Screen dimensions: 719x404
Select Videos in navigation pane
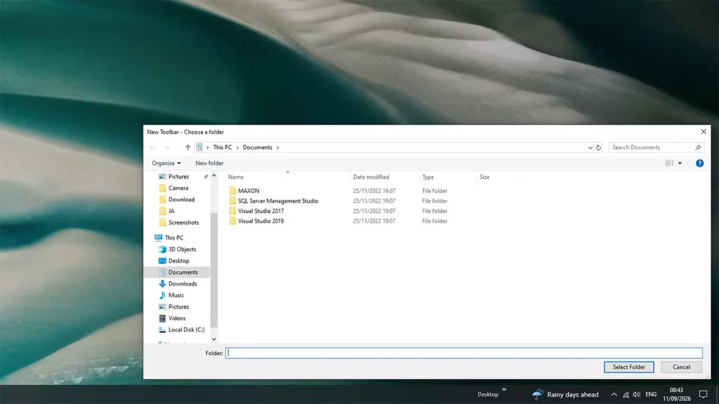point(177,318)
